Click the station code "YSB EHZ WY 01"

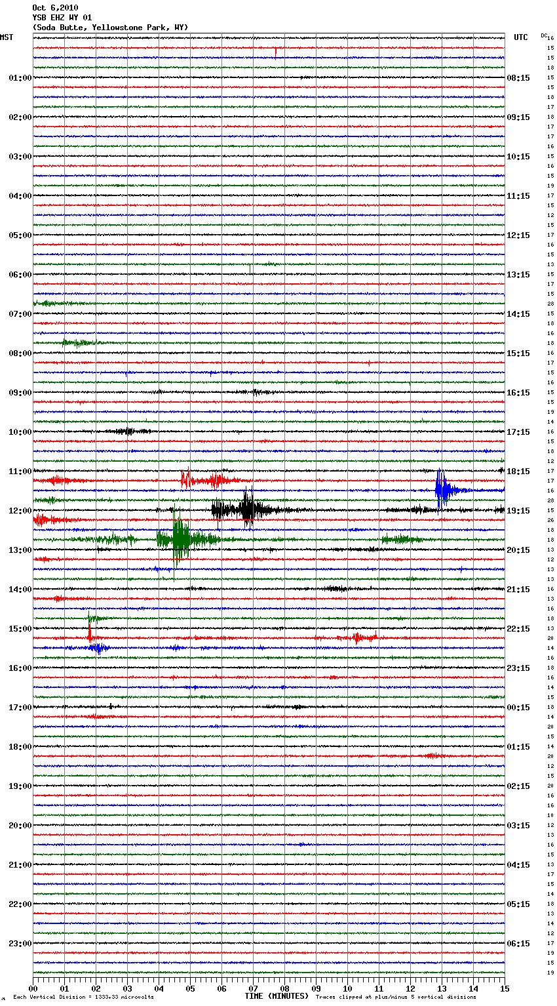62,18
